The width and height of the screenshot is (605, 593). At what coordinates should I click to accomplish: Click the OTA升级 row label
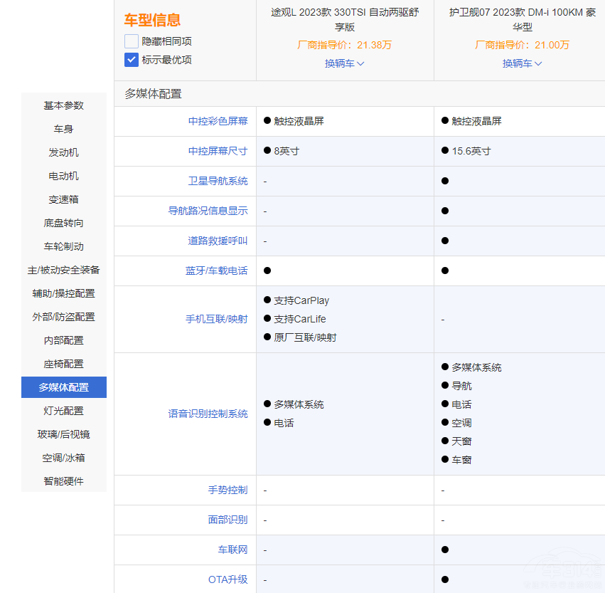point(229,579)
